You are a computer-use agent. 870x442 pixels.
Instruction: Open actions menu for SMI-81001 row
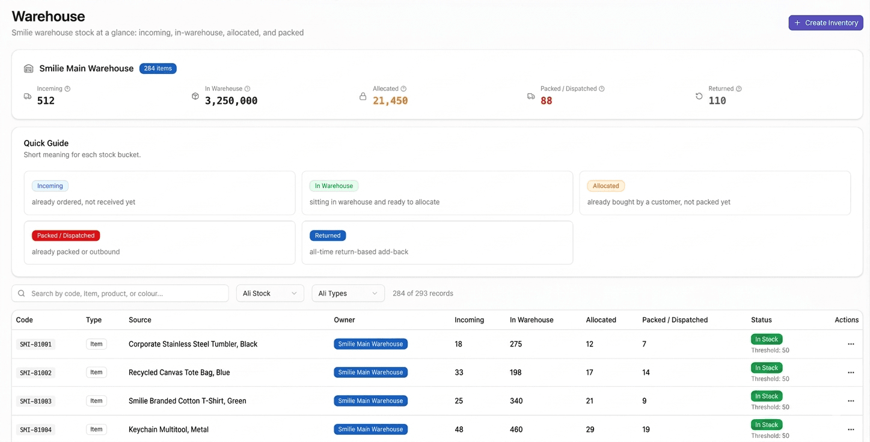[851, 344]
